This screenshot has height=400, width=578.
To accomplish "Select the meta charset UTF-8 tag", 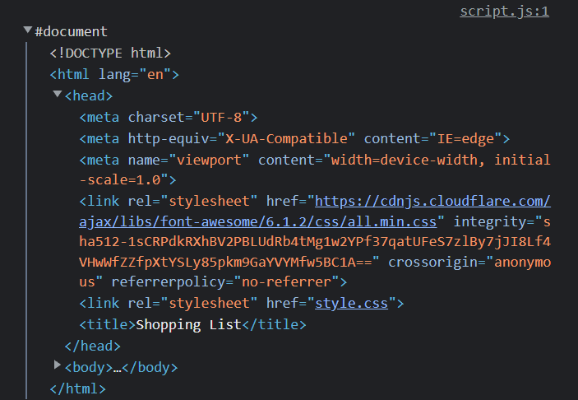I will (x=169, y=117).
